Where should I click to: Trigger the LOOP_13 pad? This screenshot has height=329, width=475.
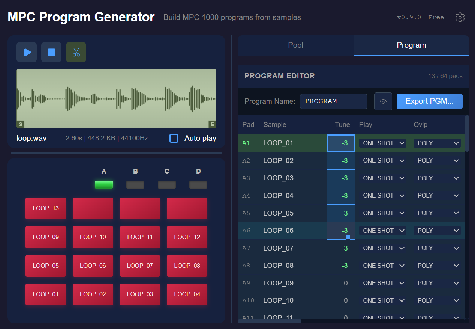pos(45,208)
